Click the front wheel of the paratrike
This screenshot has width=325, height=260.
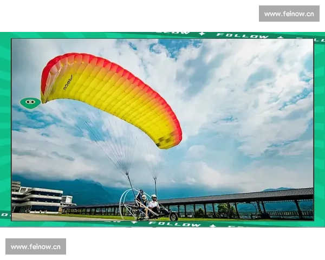click(173, 216)
